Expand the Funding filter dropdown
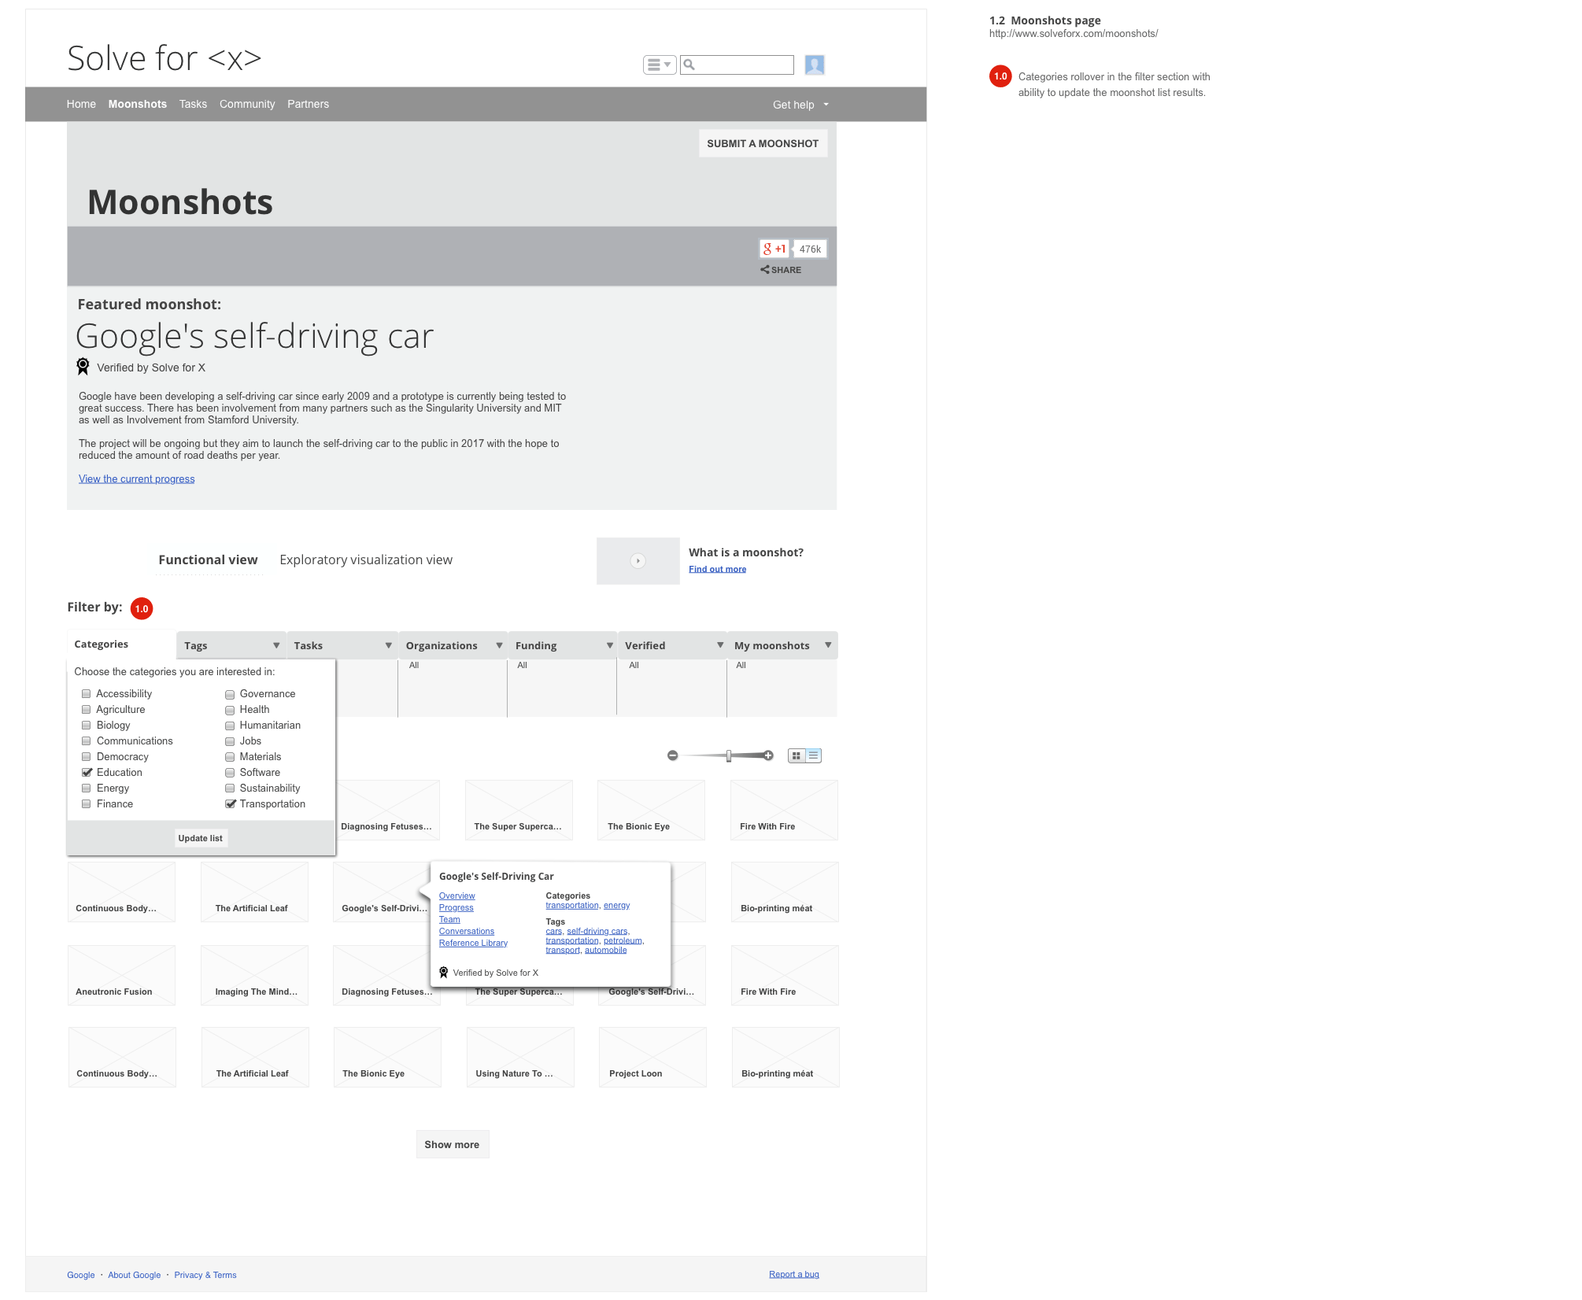1582x1300 pixels. coord(609,645)
